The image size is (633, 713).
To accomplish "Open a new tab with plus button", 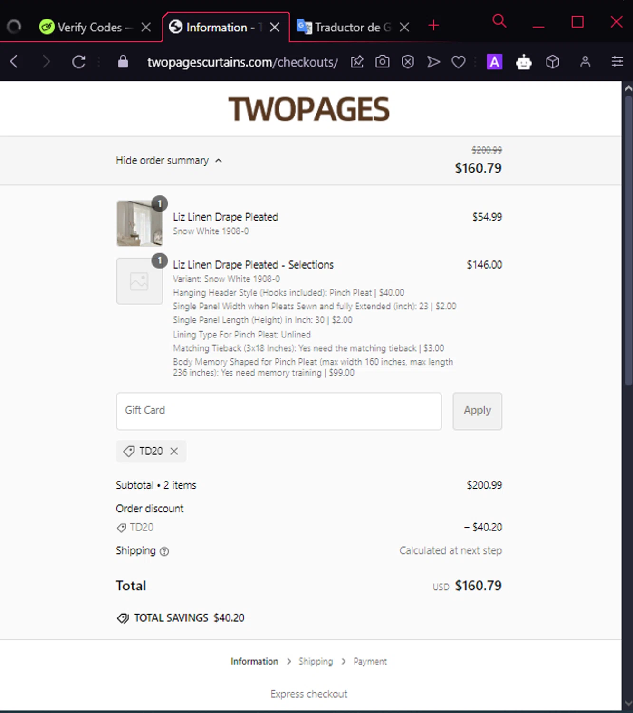I will point(433,26).
